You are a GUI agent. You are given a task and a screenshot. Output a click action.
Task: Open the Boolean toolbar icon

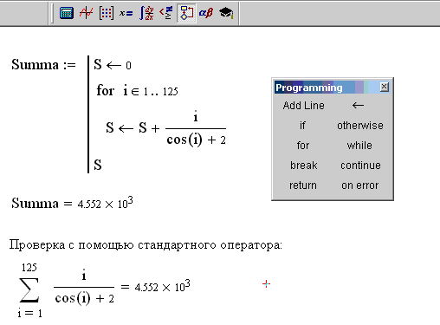point(166,13)
